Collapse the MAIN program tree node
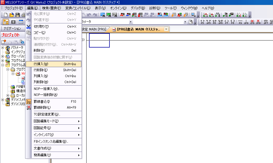The width and height of the screenshot is (273, 163). [13, 74]
